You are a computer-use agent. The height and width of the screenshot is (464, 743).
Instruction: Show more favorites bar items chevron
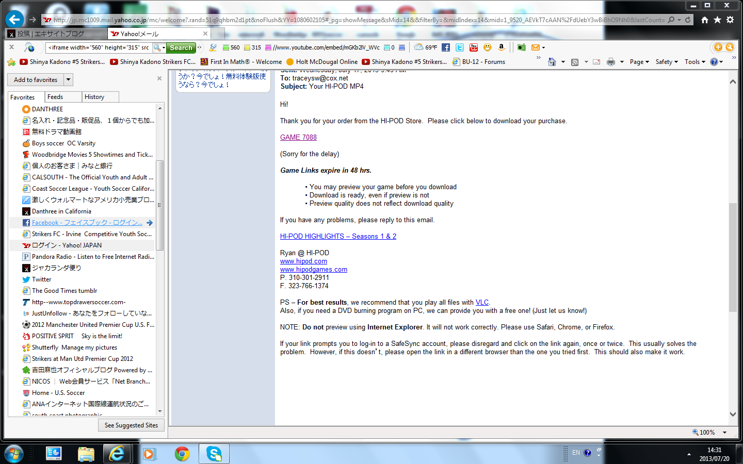pyautogui.click(x=539, y=58)
